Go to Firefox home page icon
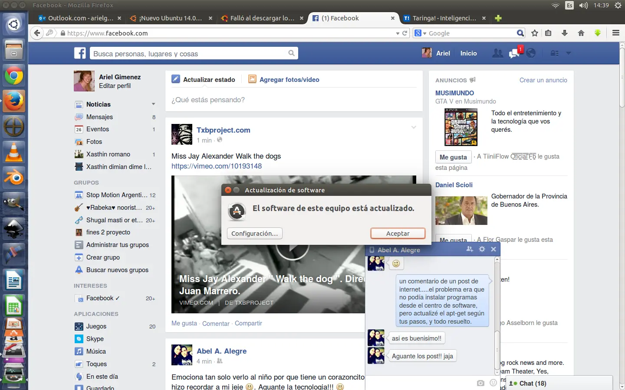 pyautogui.click(x=581, y=33)
